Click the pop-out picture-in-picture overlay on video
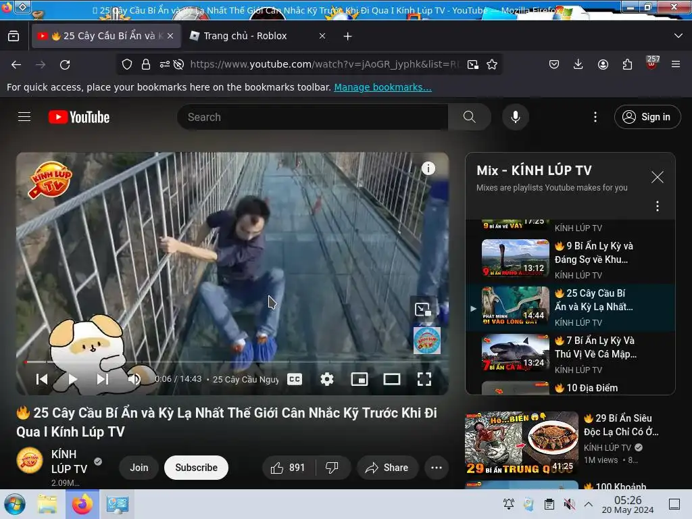692x519 pixels. coord(423,310)
